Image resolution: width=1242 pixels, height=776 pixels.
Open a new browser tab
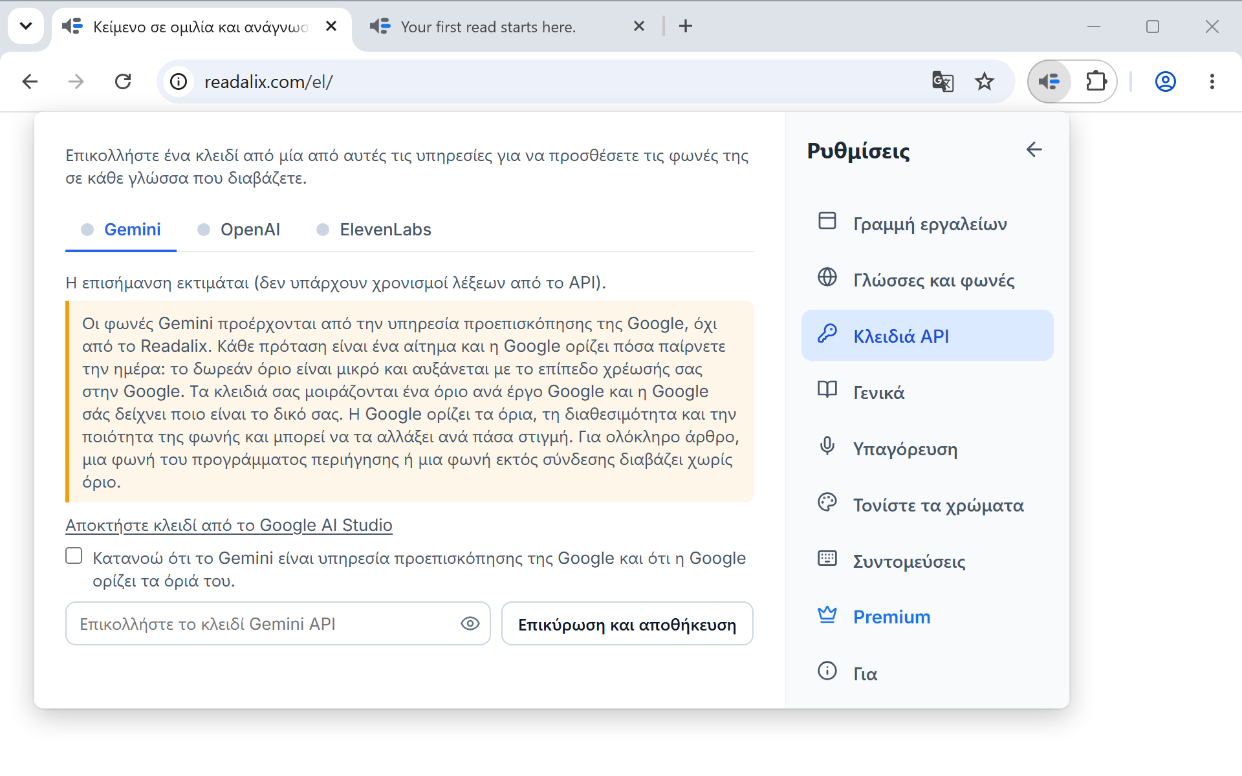coord(686,27)
